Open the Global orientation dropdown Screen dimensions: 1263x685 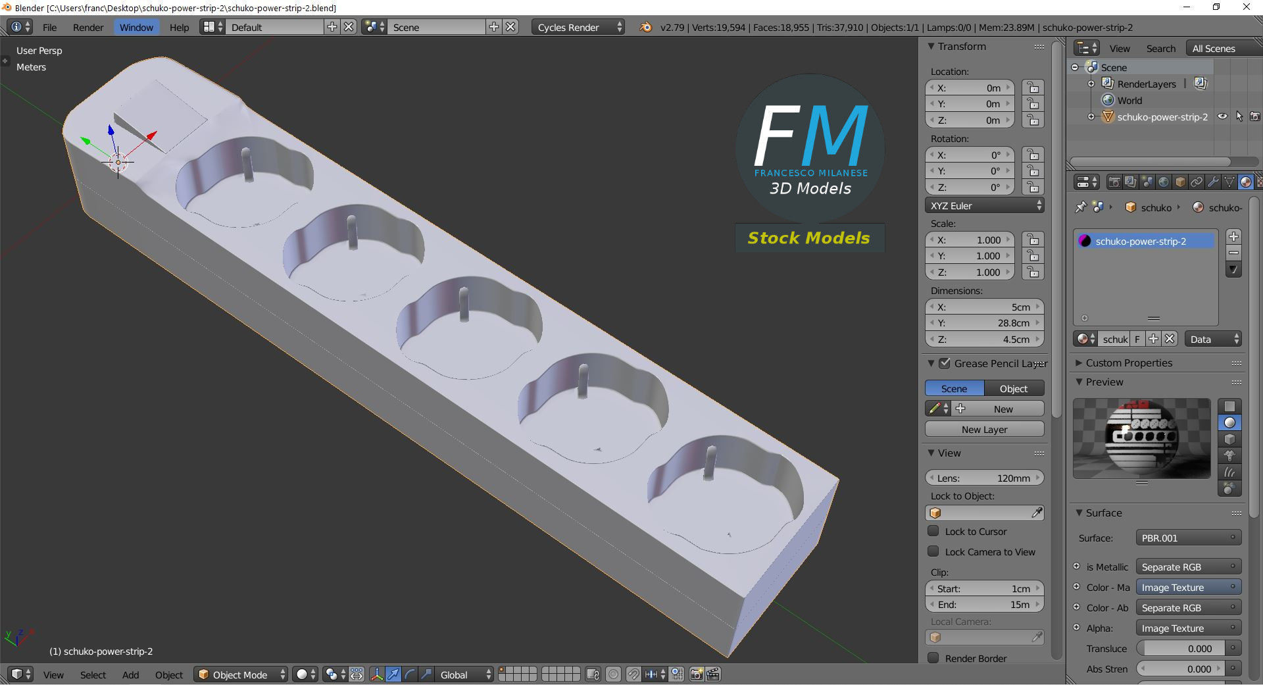(464, 674)
